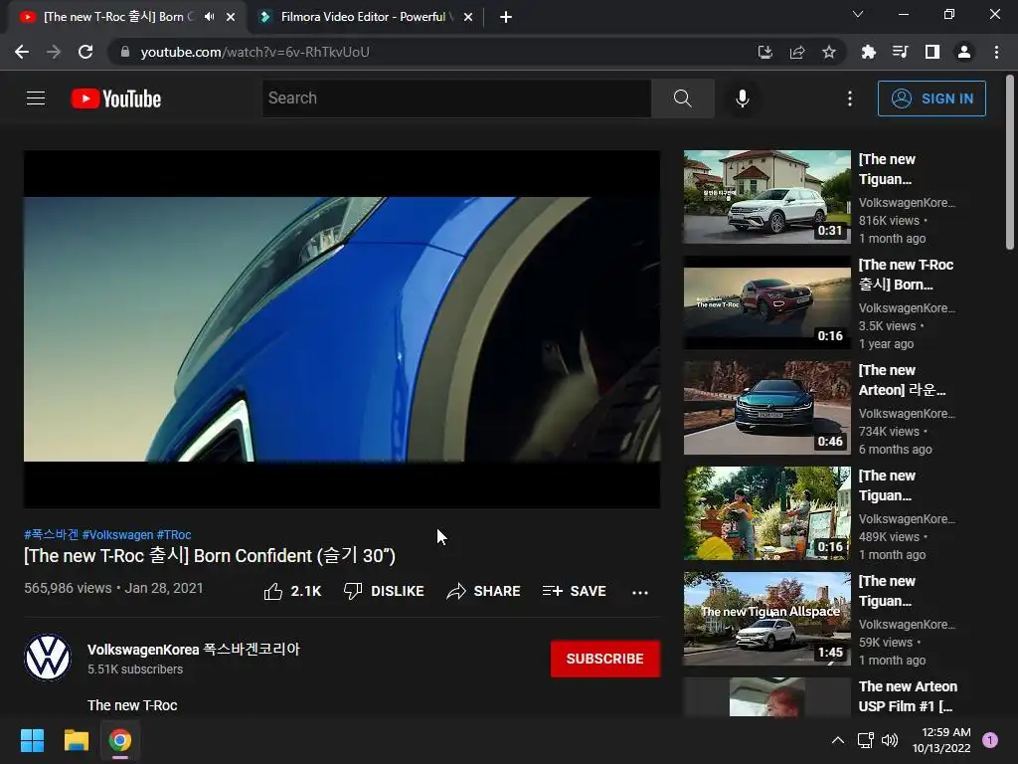The width and height of the screenshot is (1018, 764).
Task: Toggle Chrome side panel
Action: click(933, 52)
